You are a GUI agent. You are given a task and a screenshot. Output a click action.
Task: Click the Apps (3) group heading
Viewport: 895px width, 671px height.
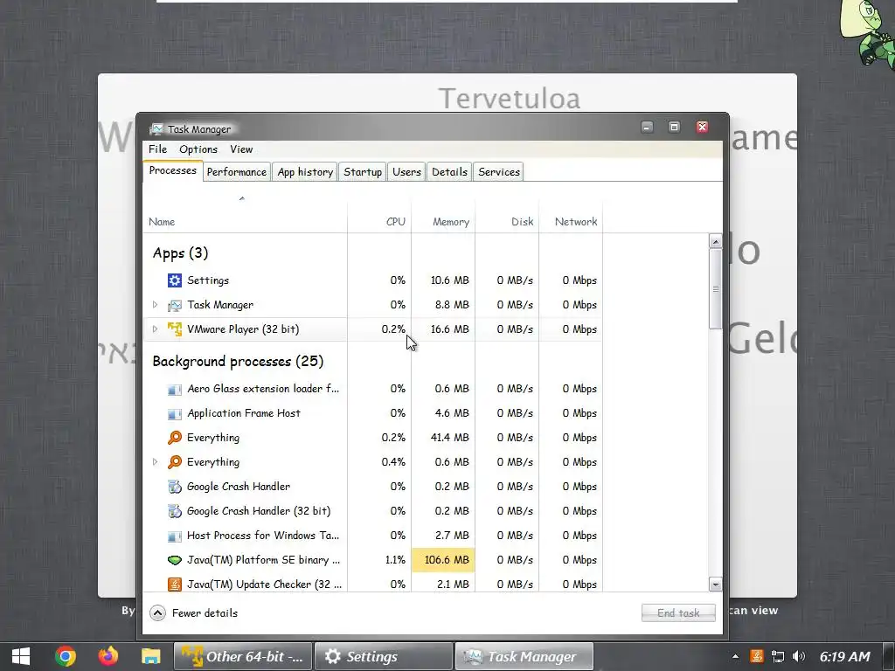(180, 252)
